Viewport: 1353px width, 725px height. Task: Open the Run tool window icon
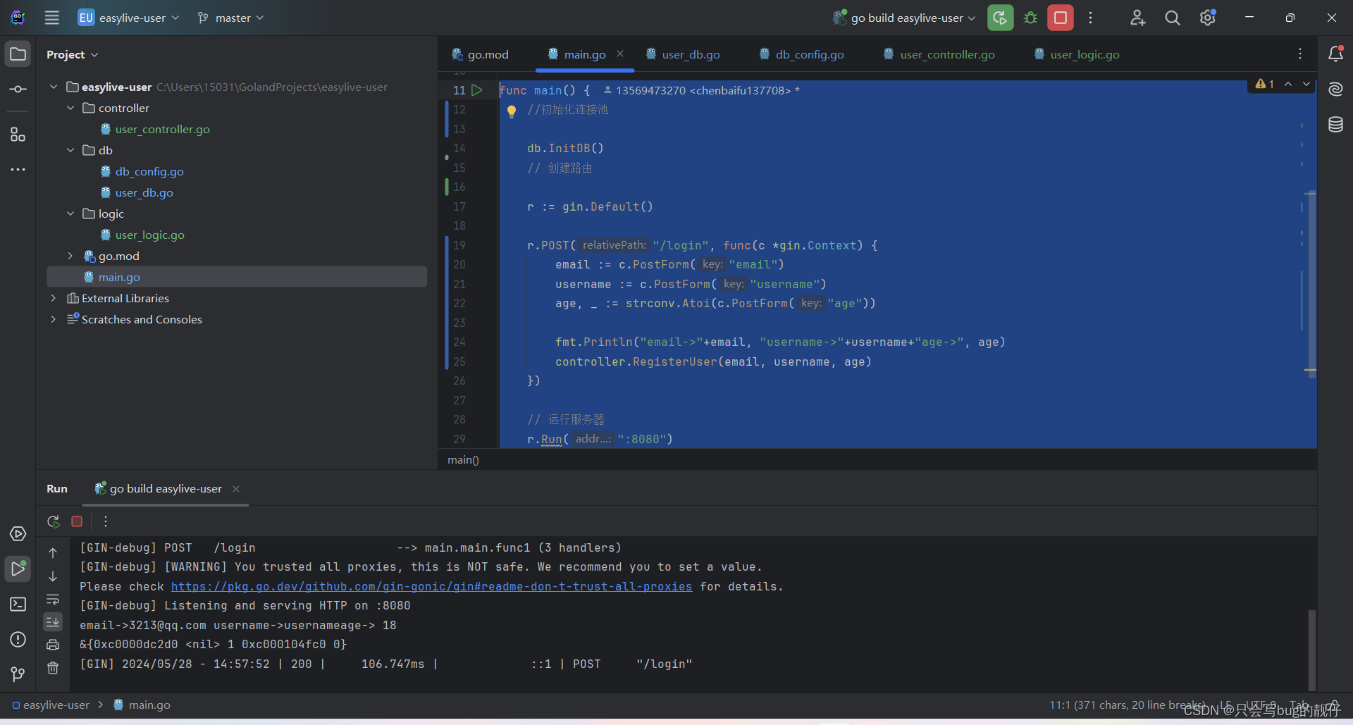[18, 569]
